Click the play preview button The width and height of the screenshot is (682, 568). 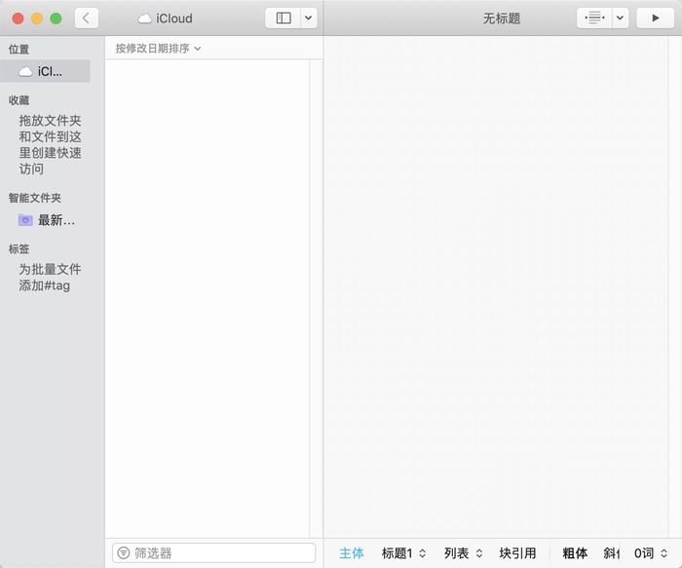[655, 19]
